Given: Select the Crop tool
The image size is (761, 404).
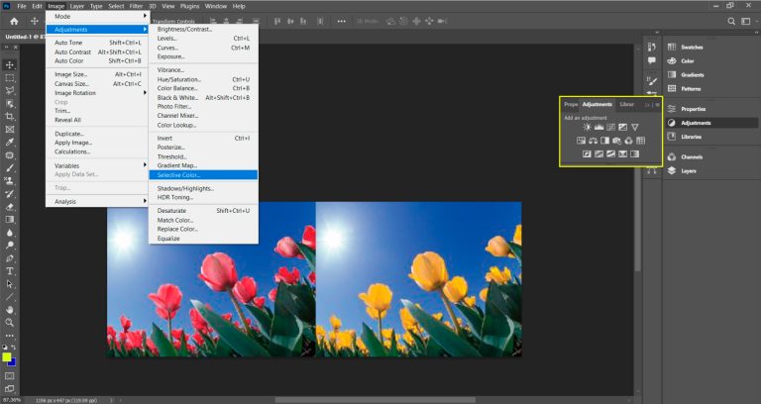Looking at the screenshot, I should click(10, 116).
